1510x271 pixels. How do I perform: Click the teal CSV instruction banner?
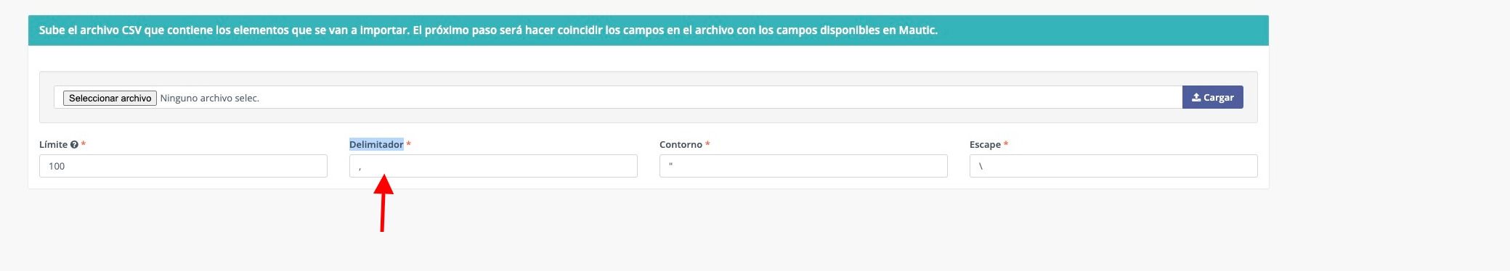[649, 30]
